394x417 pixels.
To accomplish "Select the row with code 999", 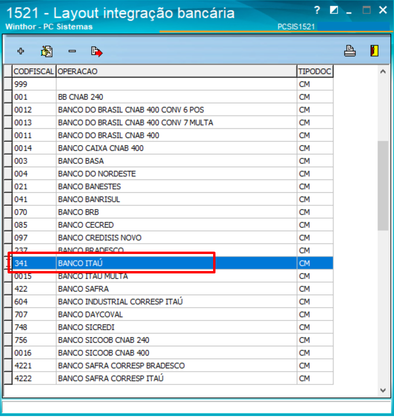I will click(x=169, y=84).
